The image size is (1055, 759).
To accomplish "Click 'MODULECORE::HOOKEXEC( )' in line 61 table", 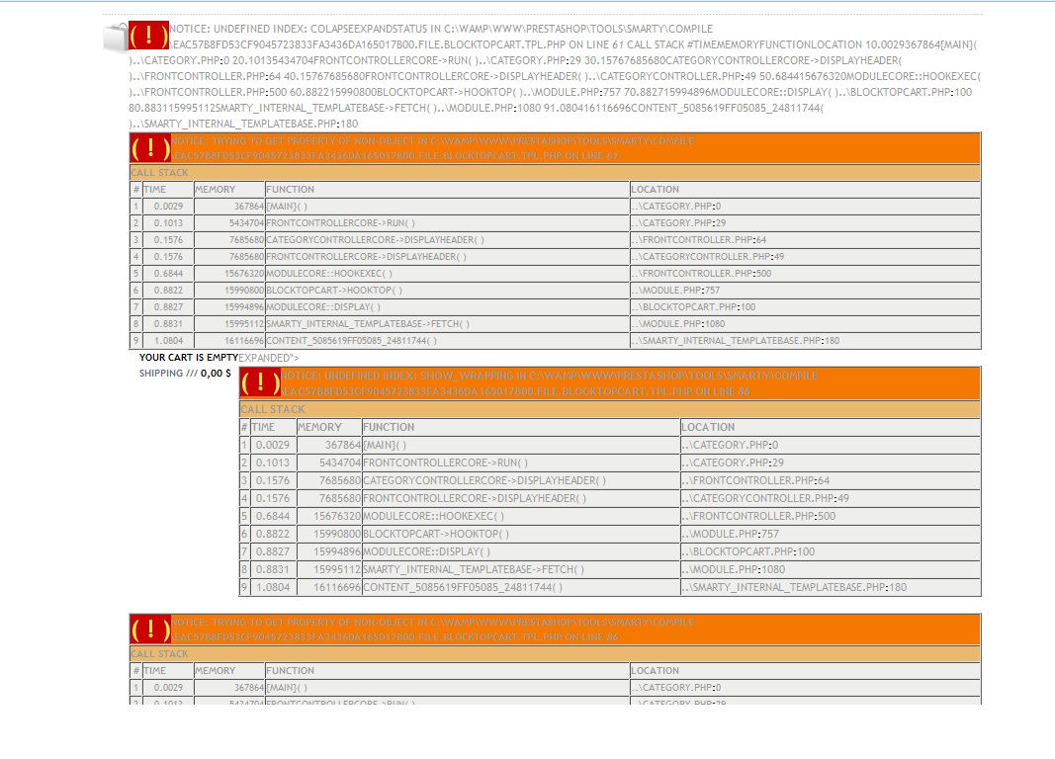I will pos(329,274).
